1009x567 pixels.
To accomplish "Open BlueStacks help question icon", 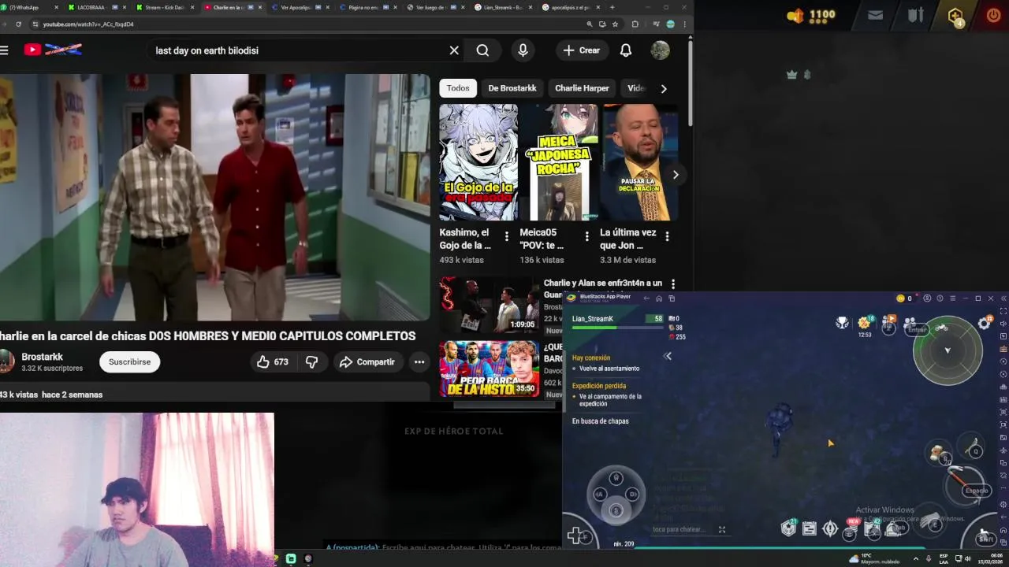I will point(940,298).
